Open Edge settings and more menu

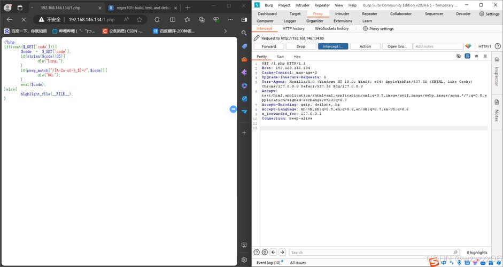pos(230,20)
